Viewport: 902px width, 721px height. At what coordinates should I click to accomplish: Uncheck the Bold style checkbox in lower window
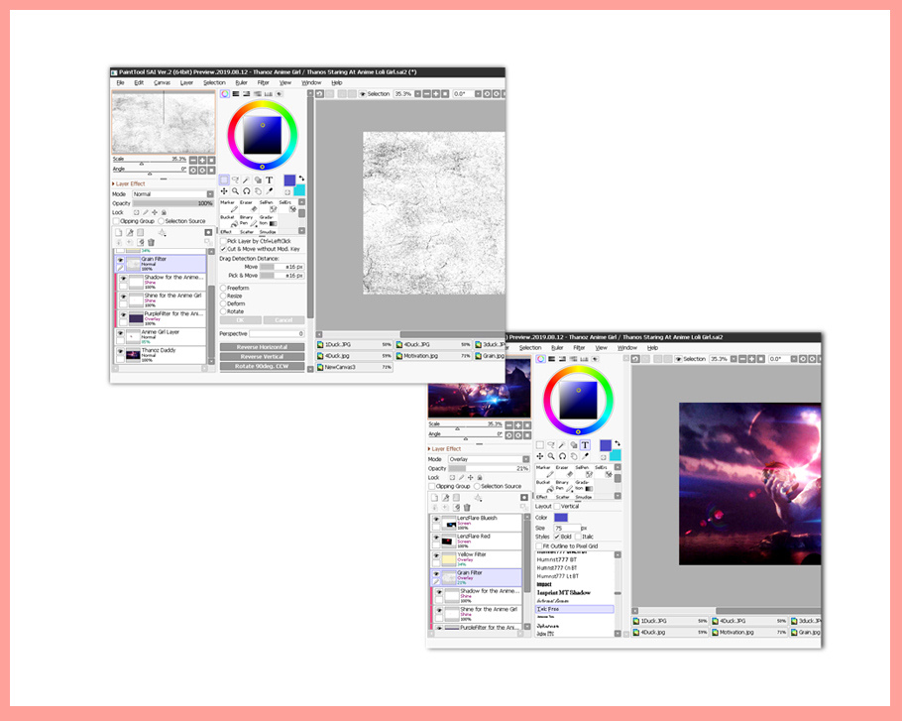tap(557, 537)
